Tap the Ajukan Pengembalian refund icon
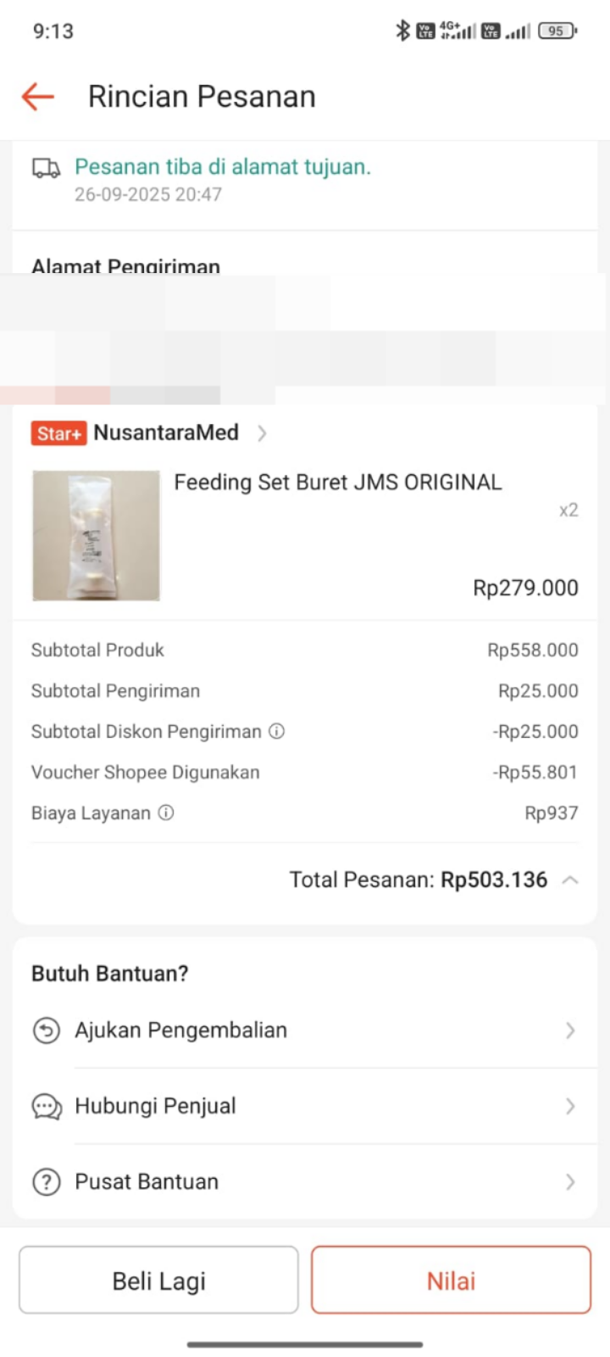 point(47,1030)
